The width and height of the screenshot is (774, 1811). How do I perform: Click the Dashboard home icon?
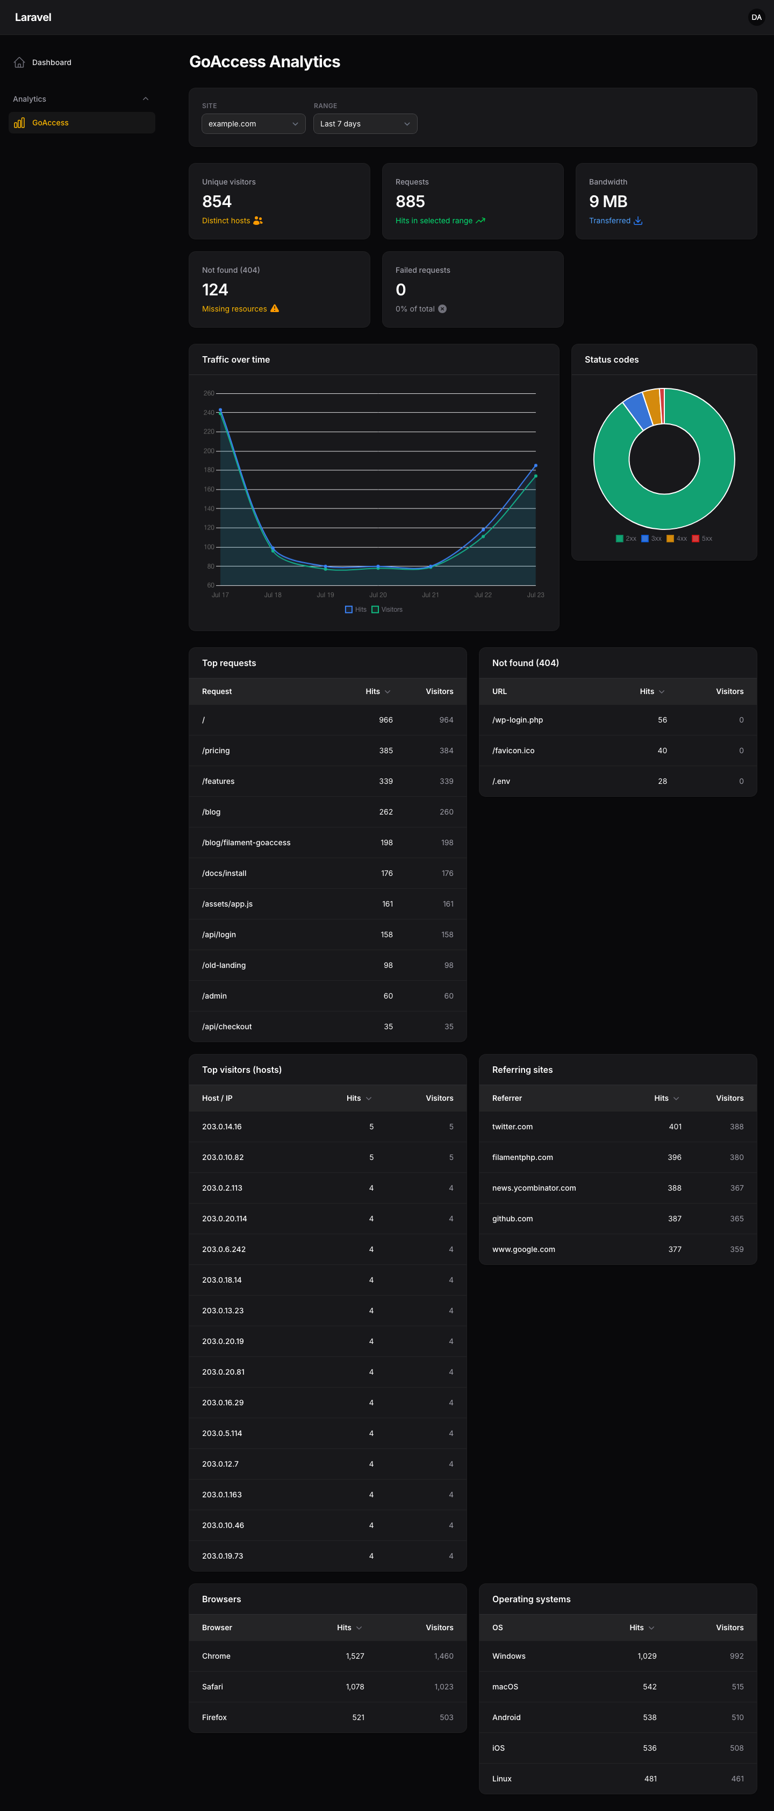(20, 62)
